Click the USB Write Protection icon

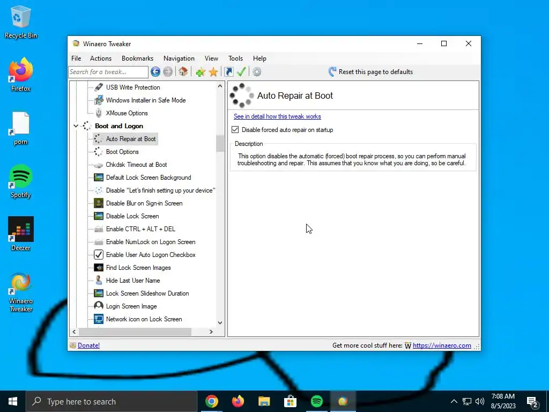click(x=99, y=87)
